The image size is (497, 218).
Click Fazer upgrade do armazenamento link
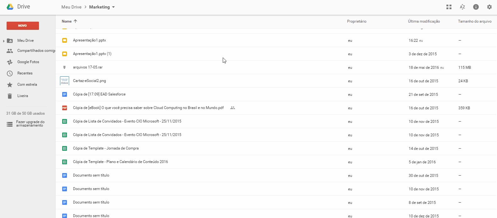pyautogui.click(x=30, y=123)
